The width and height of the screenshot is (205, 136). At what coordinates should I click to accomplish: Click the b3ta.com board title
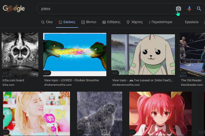pos(13,80)
